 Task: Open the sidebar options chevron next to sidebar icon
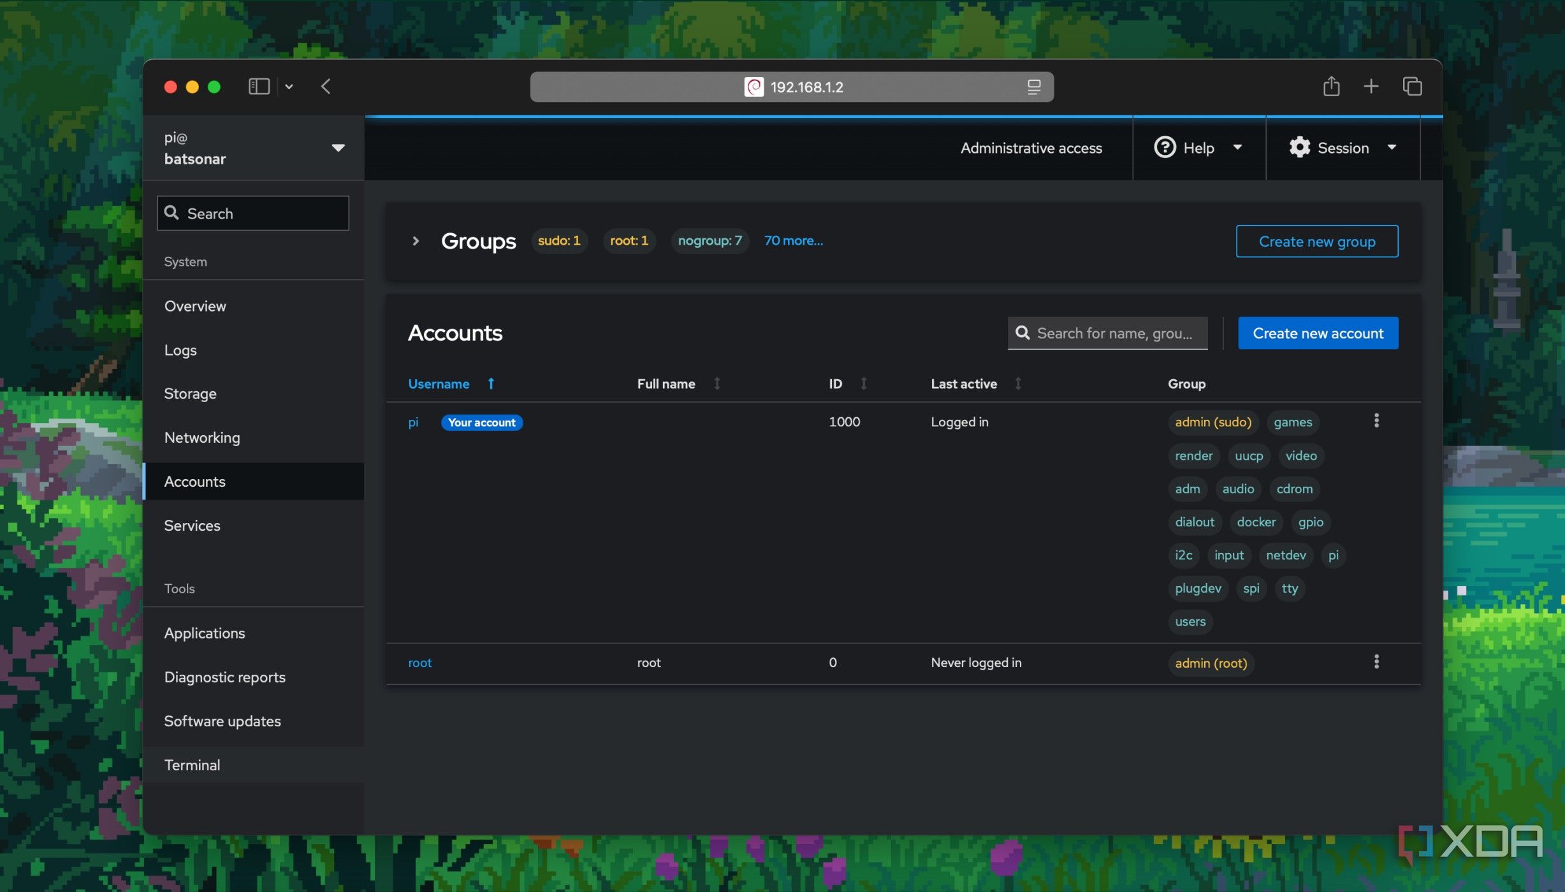click(289, 86)
